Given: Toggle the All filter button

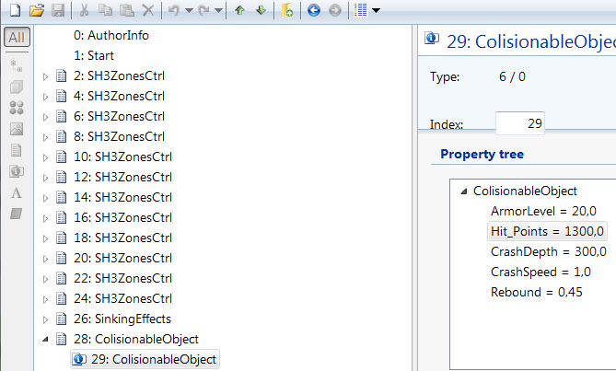Looking at the screenshot, I should [x=17, y=38].
